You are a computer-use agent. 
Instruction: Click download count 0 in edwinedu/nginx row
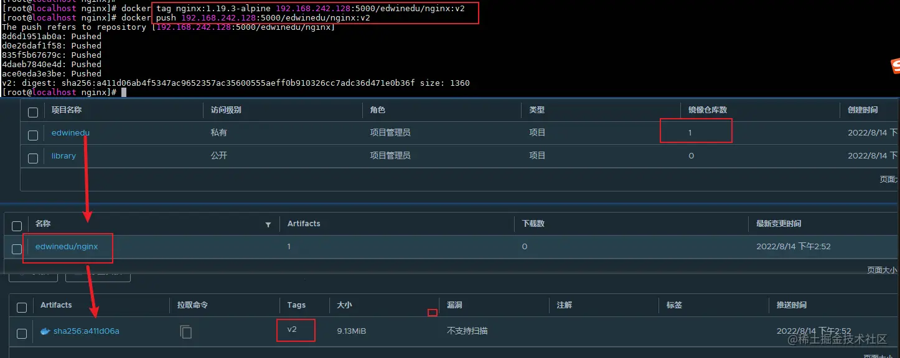(x=525, y=247)
